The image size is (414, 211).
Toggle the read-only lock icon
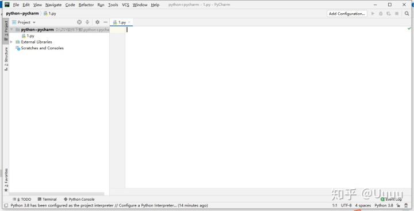(398, 205)
